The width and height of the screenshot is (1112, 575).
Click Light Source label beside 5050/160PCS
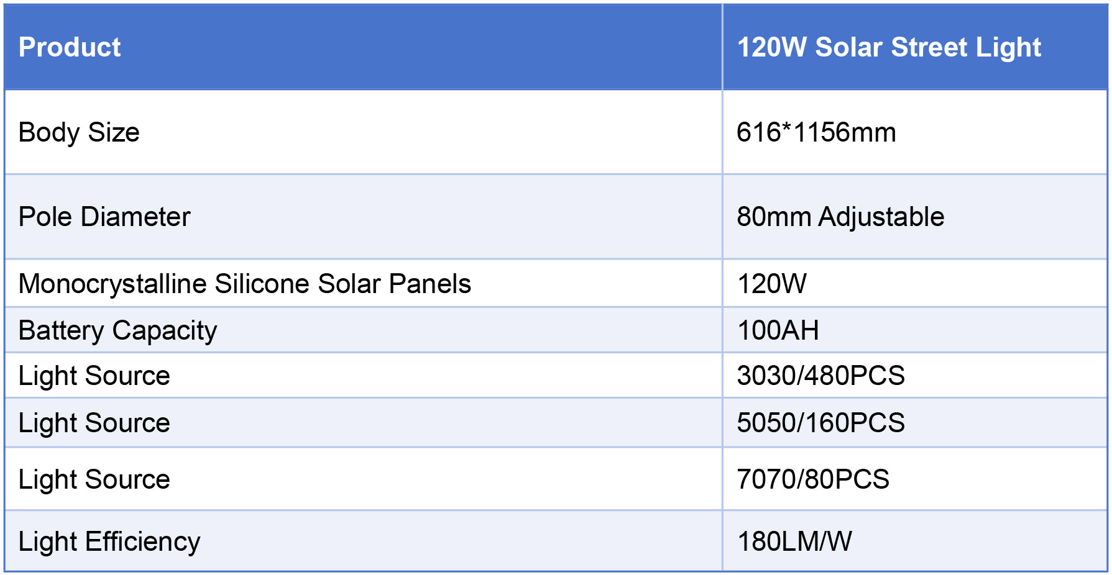coord(94,423)
